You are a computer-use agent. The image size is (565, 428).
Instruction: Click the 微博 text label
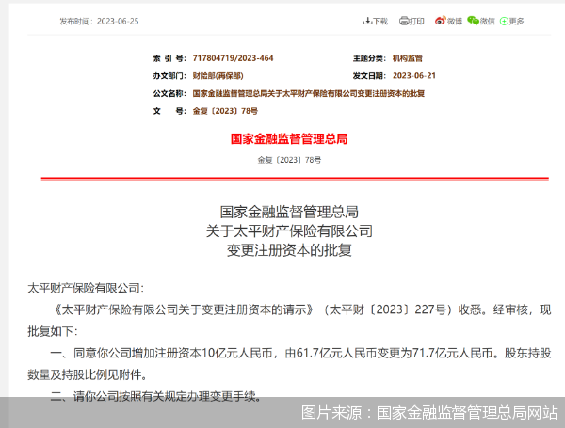point(455,22)
